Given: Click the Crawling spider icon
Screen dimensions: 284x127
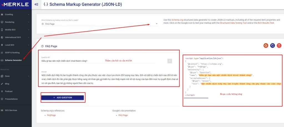Looking at the screenshot, I should click(2, 14).
